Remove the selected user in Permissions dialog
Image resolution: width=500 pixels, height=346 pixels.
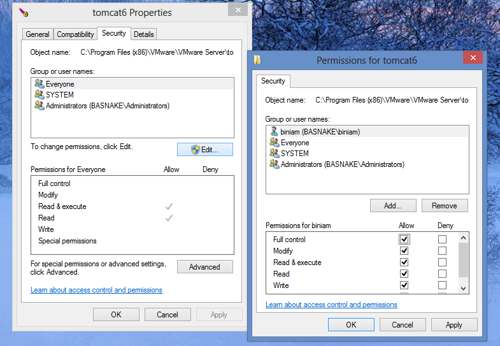pyautogui.click(x=445, y=206)
